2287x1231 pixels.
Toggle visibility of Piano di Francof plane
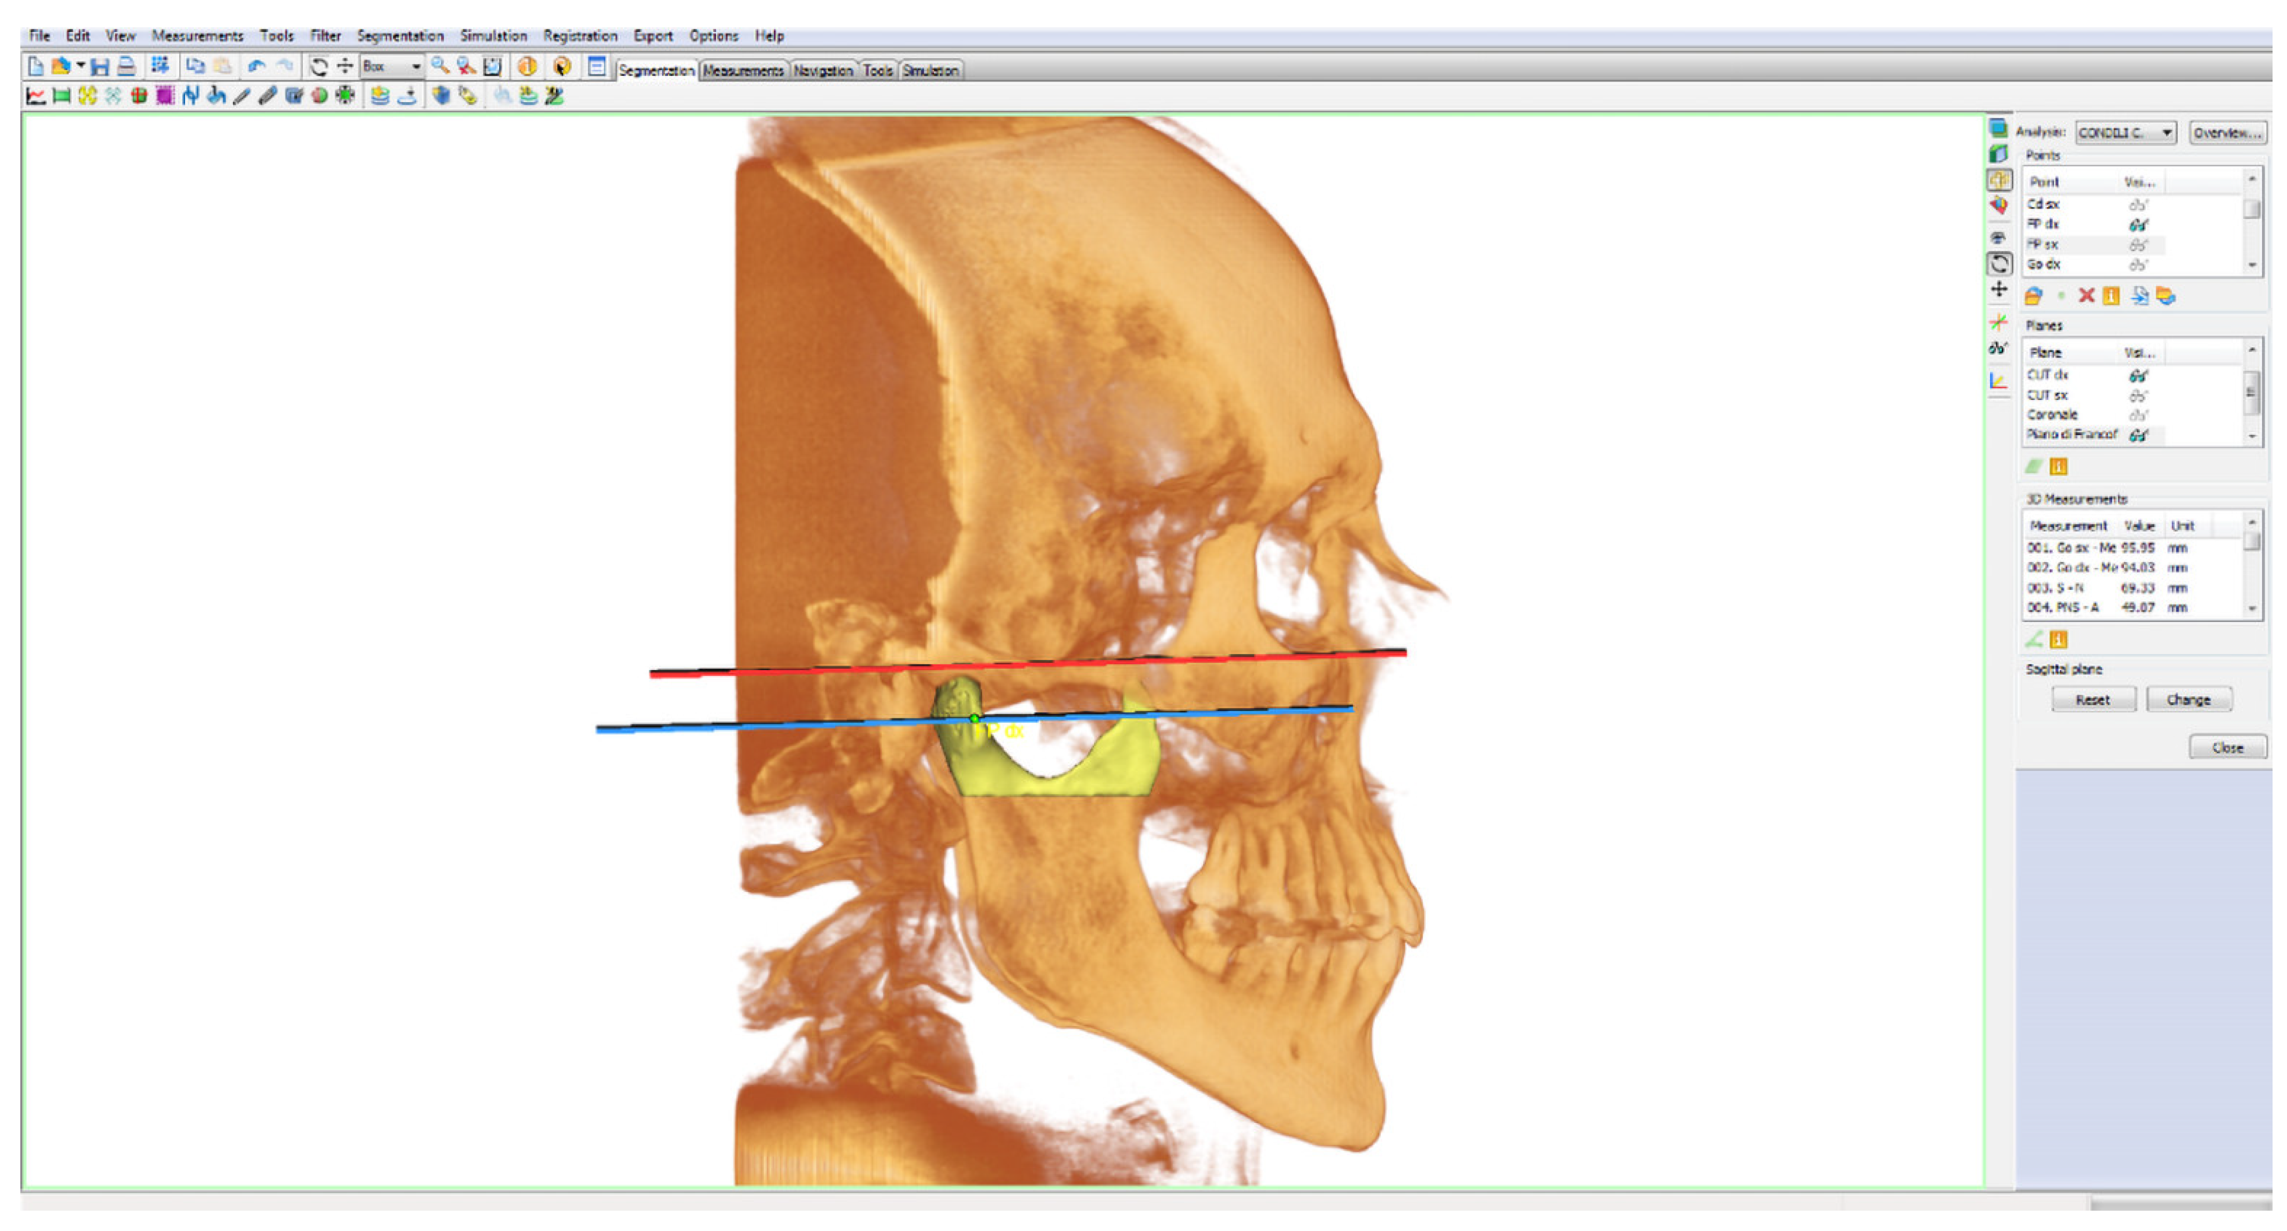pyautogui.click(x=2138, y=435)
